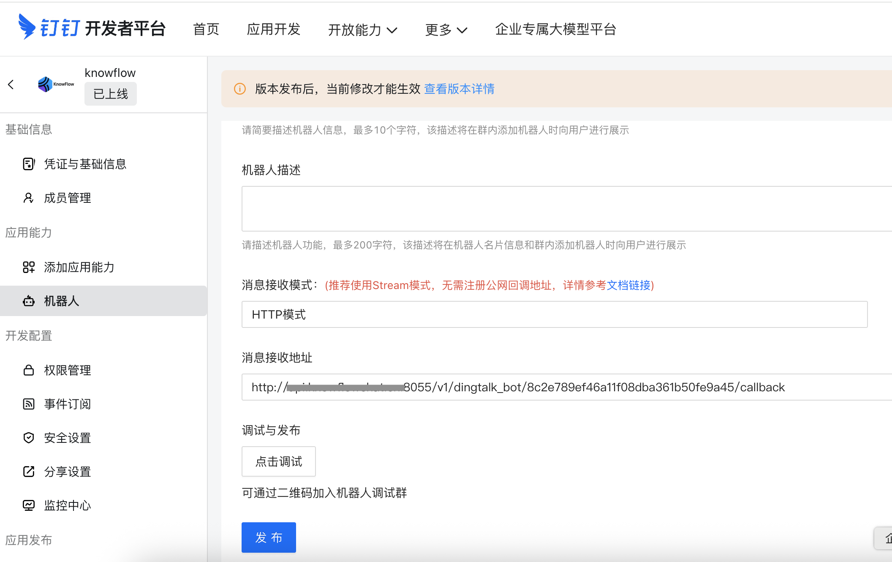Open 监控中心 in the sidebar
The image size is (892, 562).
point(68,505)
